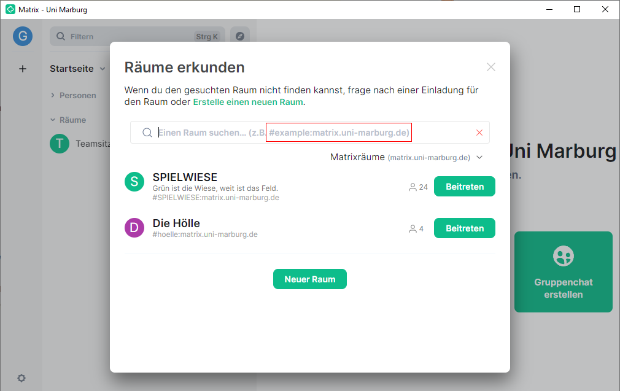
Task: Open the user avatar G
Action: coord(23,36)
